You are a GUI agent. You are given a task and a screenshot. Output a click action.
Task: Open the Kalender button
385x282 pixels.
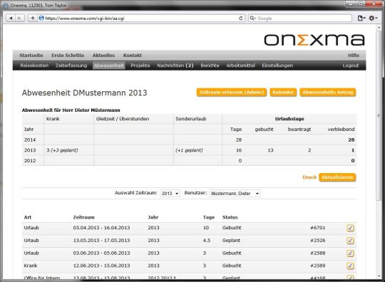point(283,92)
